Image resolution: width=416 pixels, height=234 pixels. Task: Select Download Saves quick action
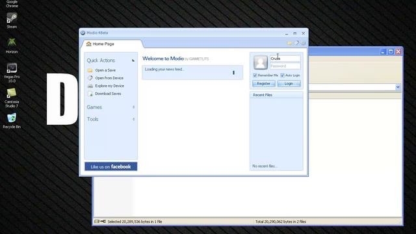click(x=108, y=94)
